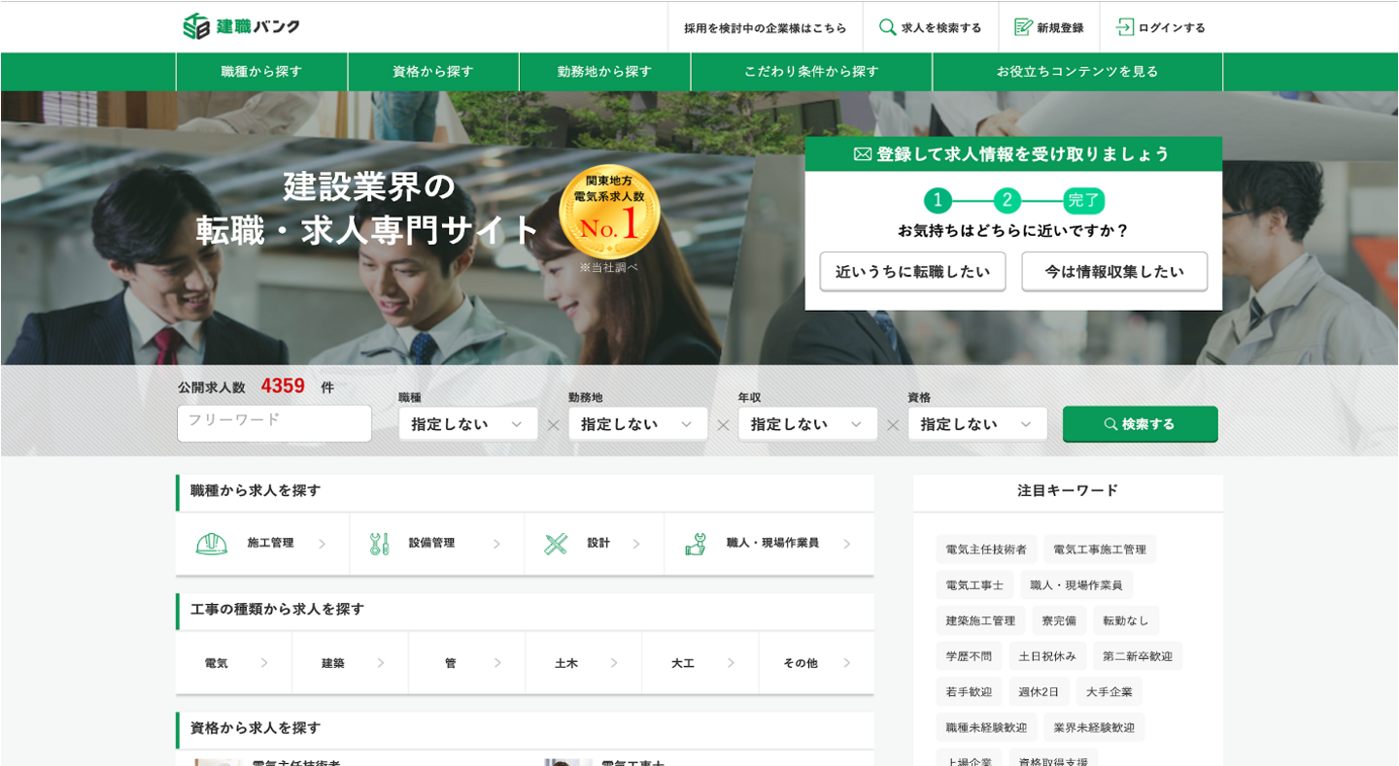Click the magnifier icon beside 求人を検索する
The image size is (1399, 766).
click(887, 27)
